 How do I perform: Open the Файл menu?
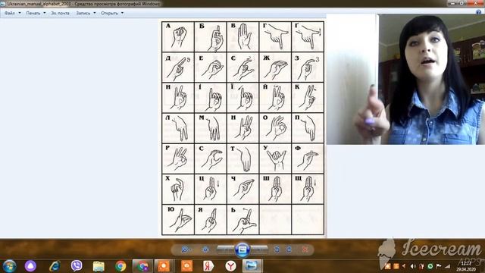coord(12,13)
